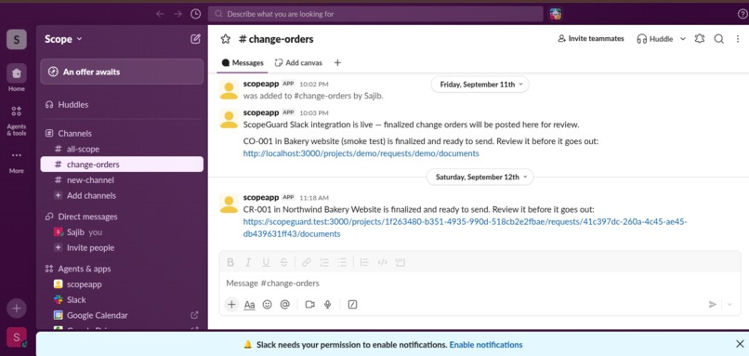Open the emoji picker
The width and height of the screenshot is (749, 356).
267,304
